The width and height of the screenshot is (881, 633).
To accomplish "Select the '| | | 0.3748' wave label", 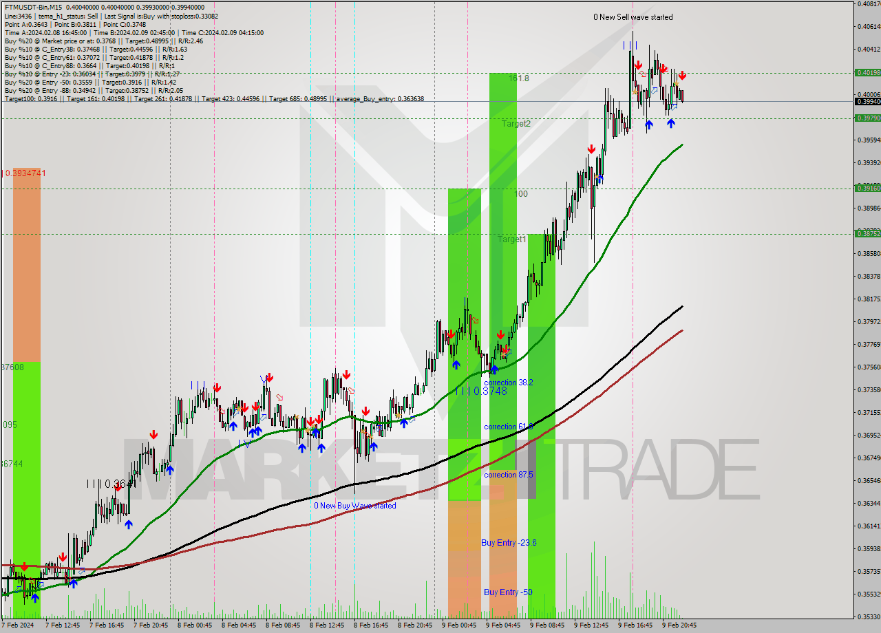I will pos(481,391).
